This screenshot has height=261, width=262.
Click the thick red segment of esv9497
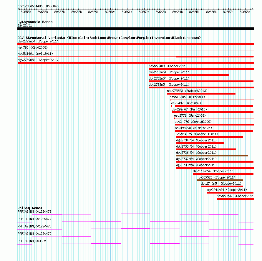click(x=214, y=106)
